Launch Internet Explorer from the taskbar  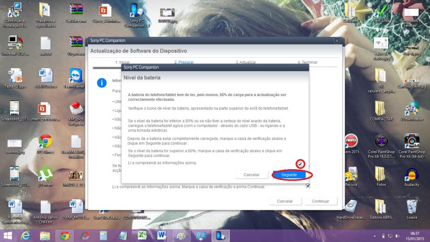[25, 236]
